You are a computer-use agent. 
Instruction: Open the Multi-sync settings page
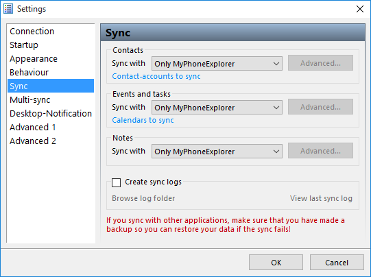pyautogui.click(x=51, y=99)
